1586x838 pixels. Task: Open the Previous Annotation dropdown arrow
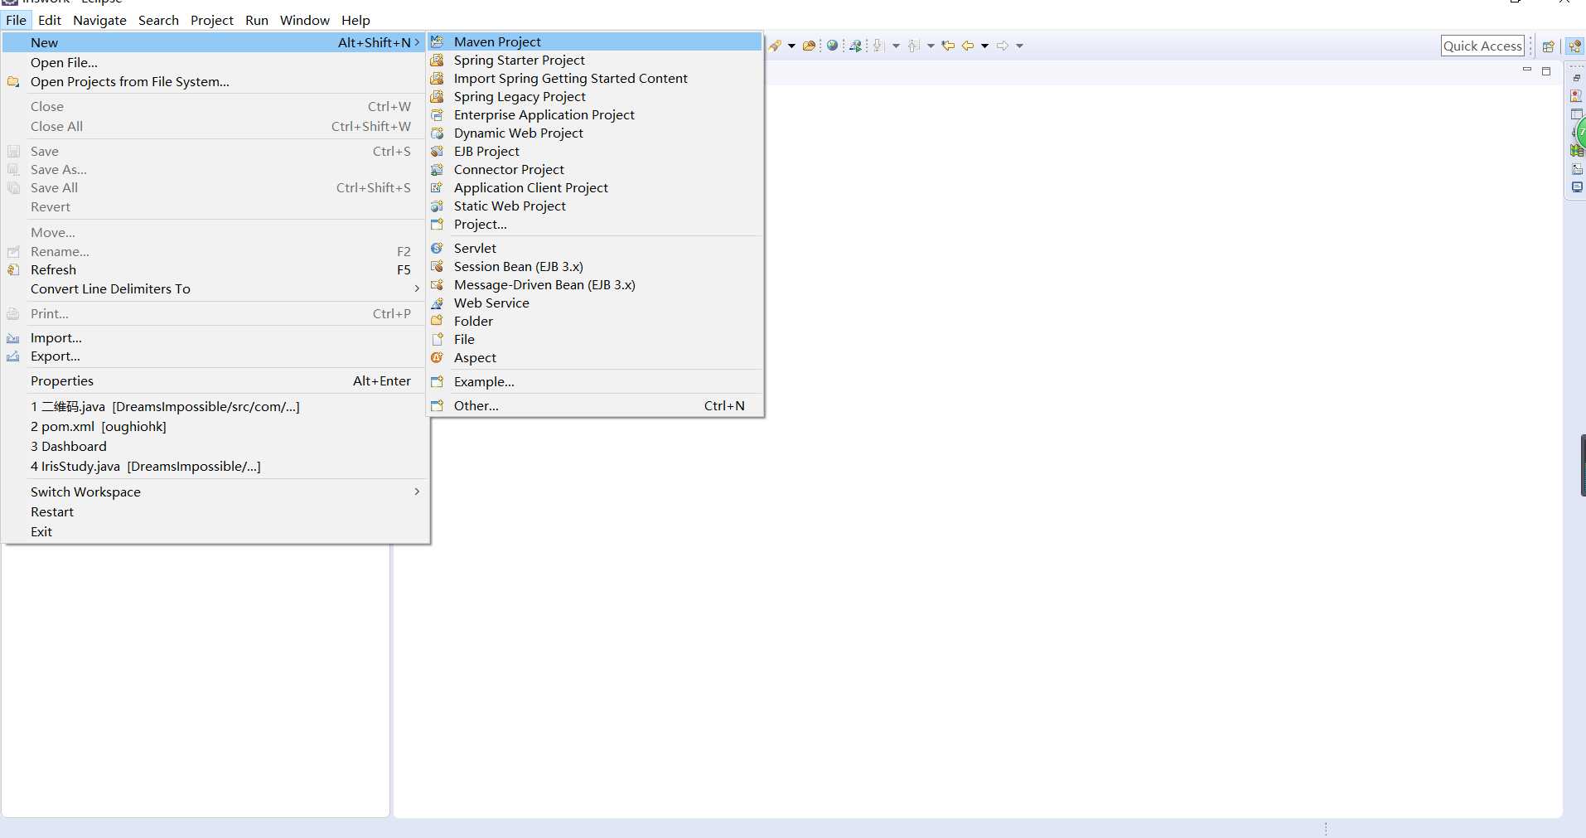pyautogui.click(x=931, y=46)
